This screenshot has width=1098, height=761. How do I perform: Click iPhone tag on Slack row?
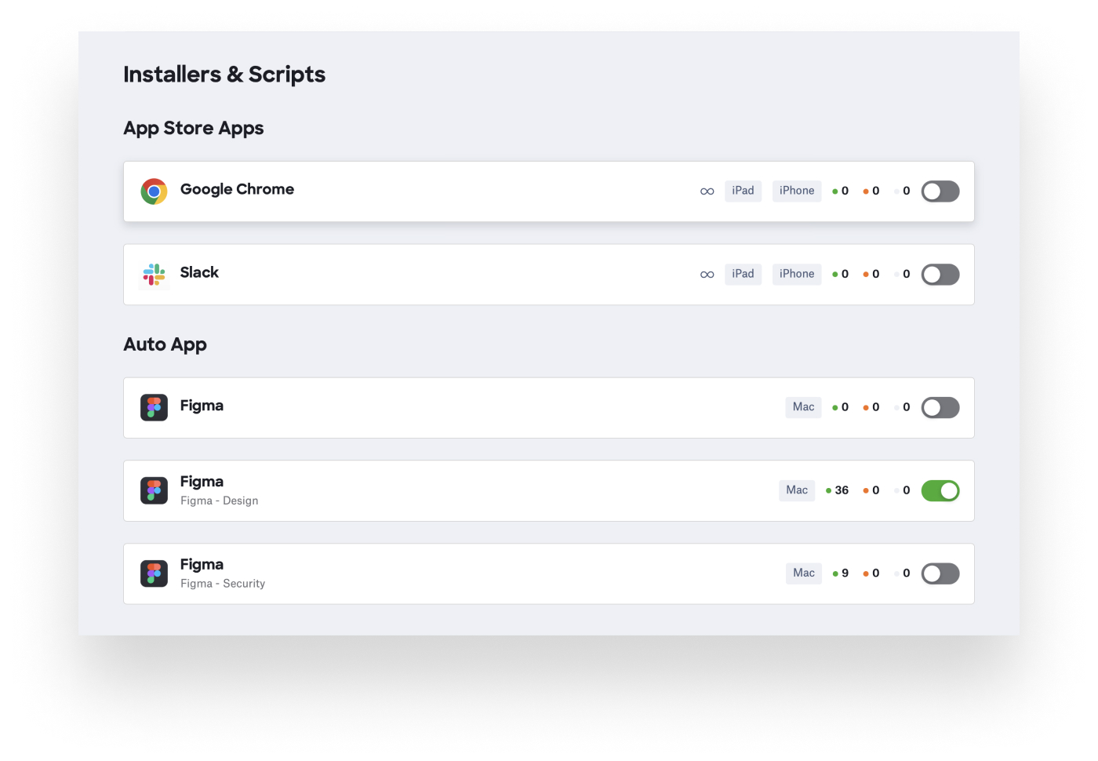point(796,274)
